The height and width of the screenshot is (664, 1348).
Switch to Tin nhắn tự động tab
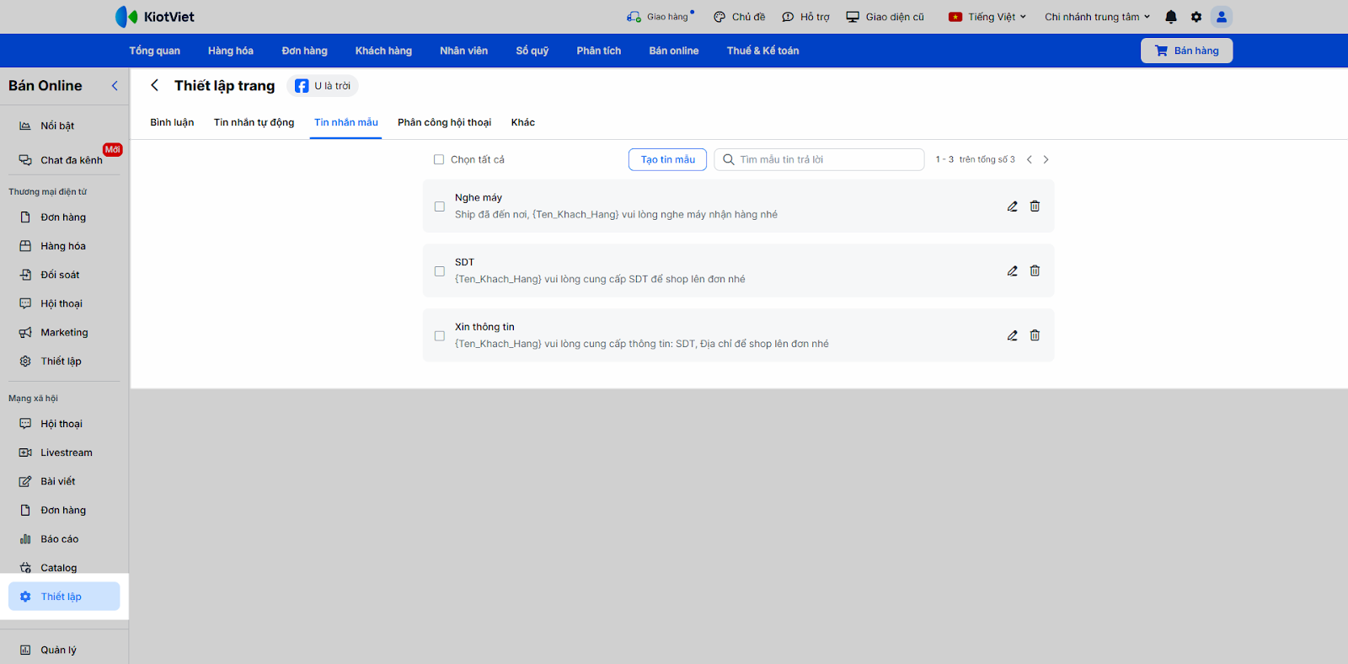(254, 122)
